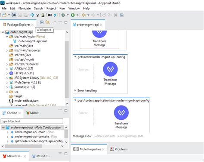
Task: Click the blue Mule refresh toolbar icon
Action: coord(56,15)
